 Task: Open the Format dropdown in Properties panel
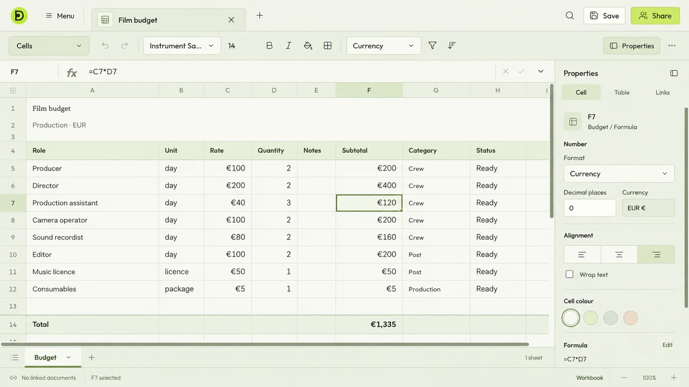point(619,174)
